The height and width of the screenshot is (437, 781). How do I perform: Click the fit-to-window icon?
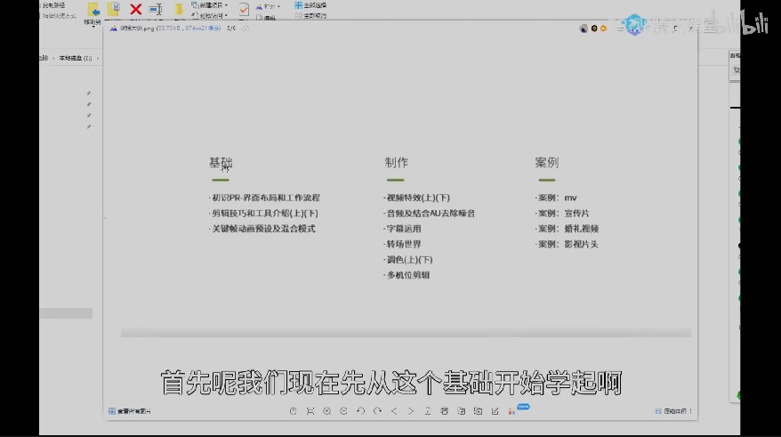[x=310, y=411]
